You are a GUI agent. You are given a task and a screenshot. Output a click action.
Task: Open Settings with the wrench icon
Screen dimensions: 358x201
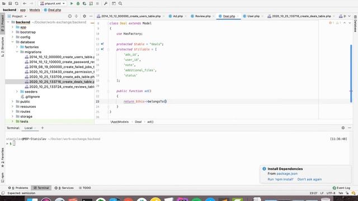click(106, 4)
